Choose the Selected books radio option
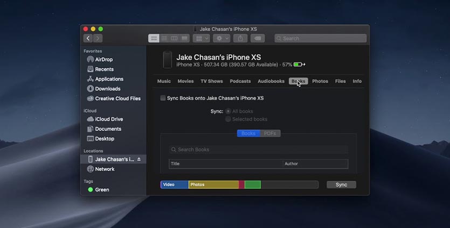This screenshot has height=228, width=450. click(228, 119)
